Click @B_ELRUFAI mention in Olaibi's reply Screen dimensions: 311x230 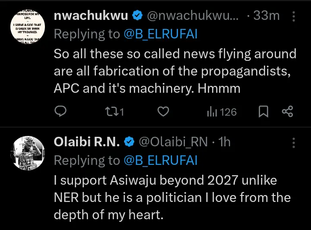(x=161, y=160)
